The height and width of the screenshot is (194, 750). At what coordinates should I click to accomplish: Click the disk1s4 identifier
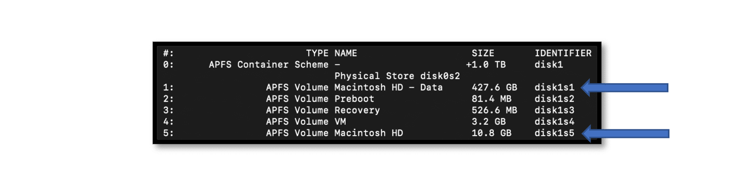tap(554, 122)
